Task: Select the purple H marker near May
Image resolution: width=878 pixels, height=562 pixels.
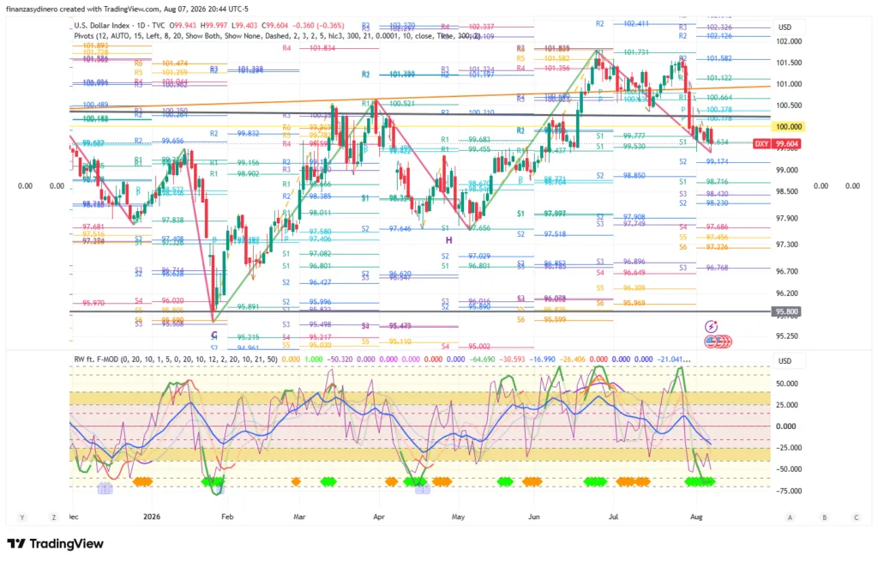Action: pyautogui.click(x=448, y=240)
